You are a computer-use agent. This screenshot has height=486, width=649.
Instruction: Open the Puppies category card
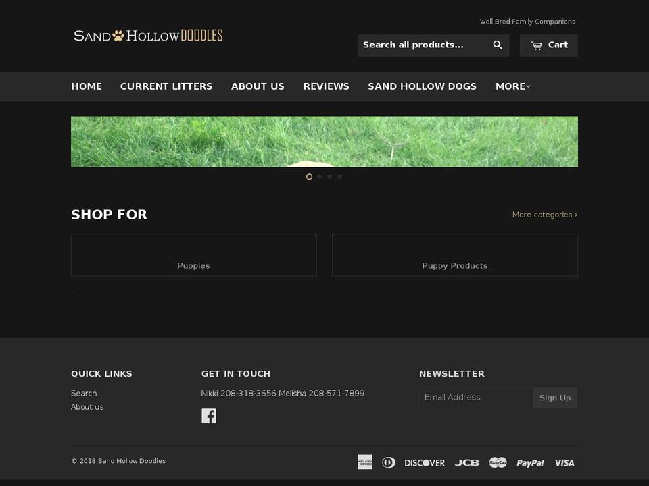pos(194,255)
